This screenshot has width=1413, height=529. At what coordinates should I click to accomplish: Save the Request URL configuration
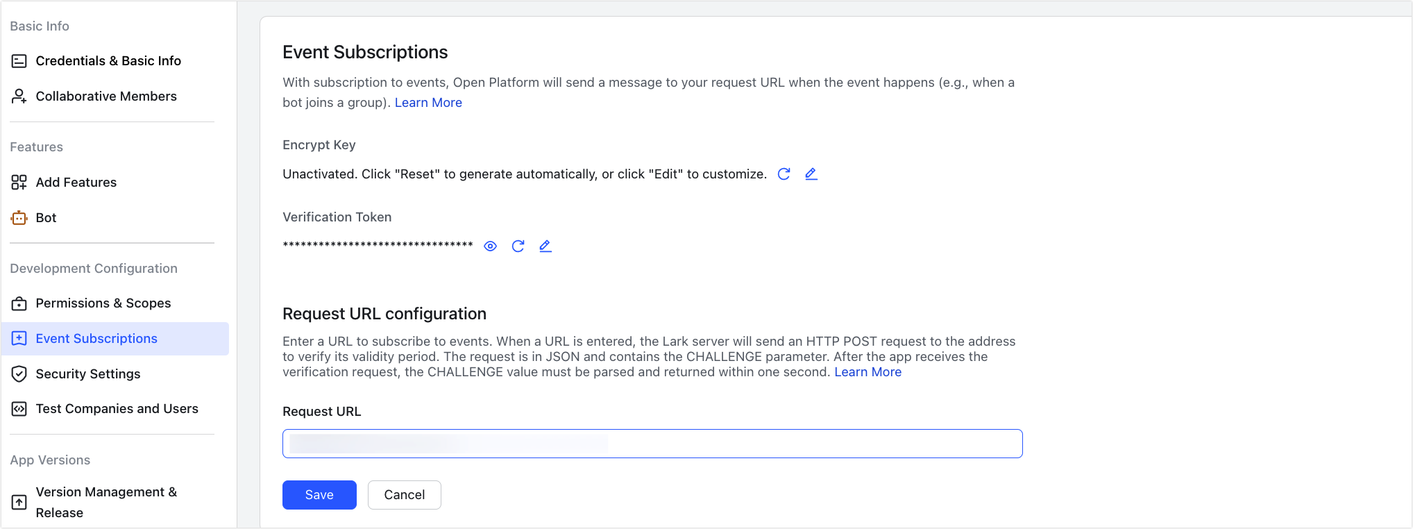pyautogui.click(x=319, y=494)
